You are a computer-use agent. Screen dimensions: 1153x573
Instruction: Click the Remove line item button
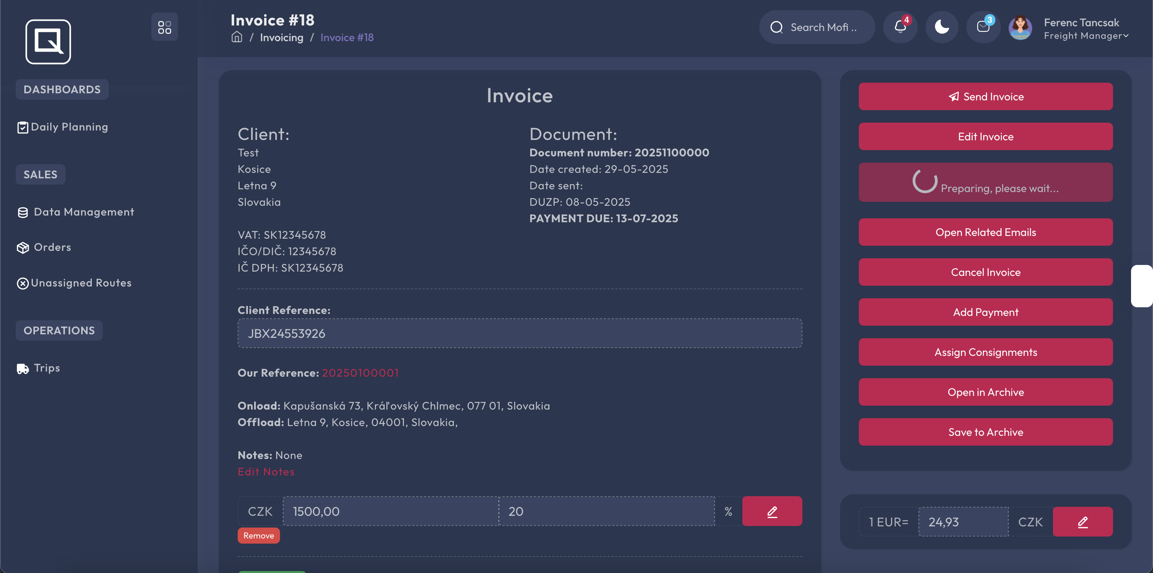(259, 536)
